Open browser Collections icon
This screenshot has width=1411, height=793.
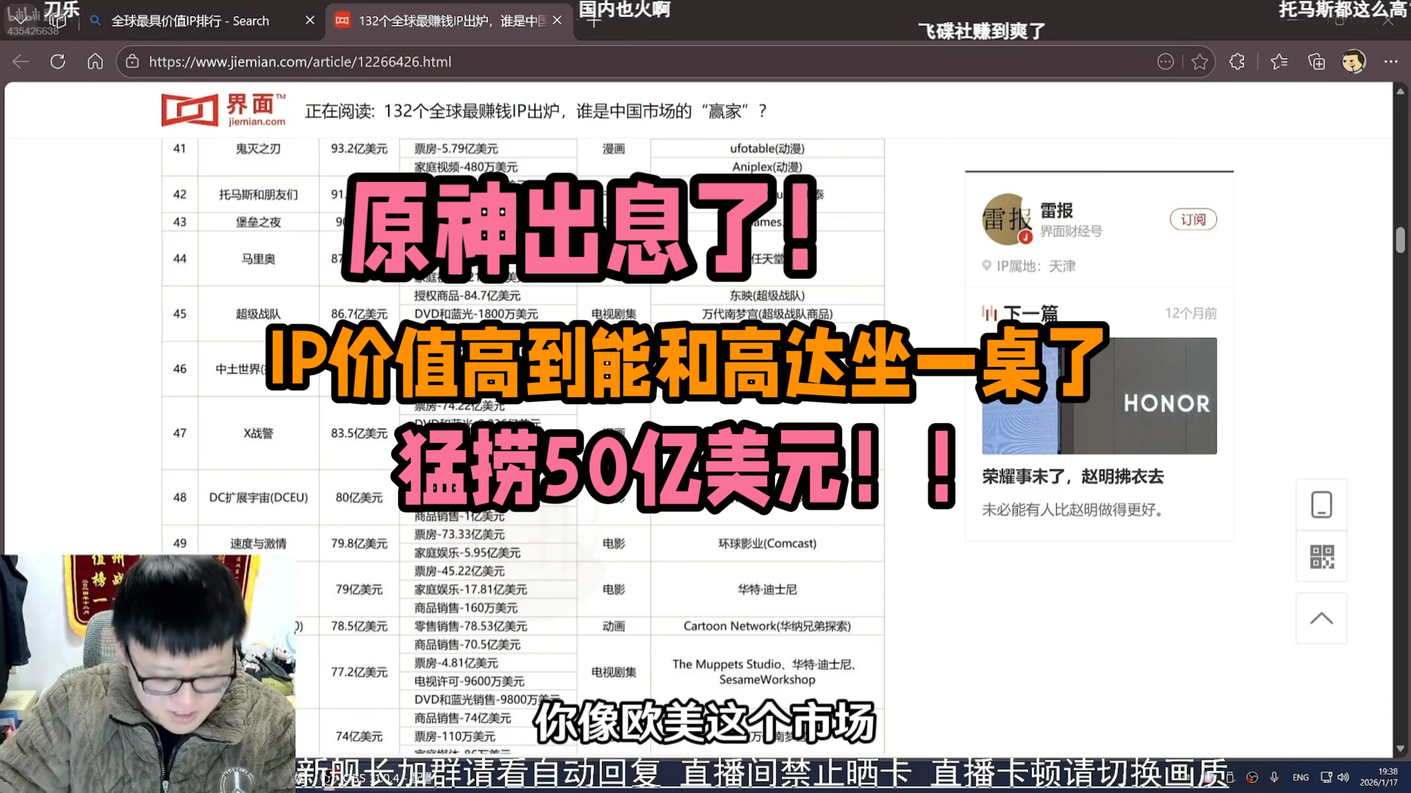[x=1317, y=62]
